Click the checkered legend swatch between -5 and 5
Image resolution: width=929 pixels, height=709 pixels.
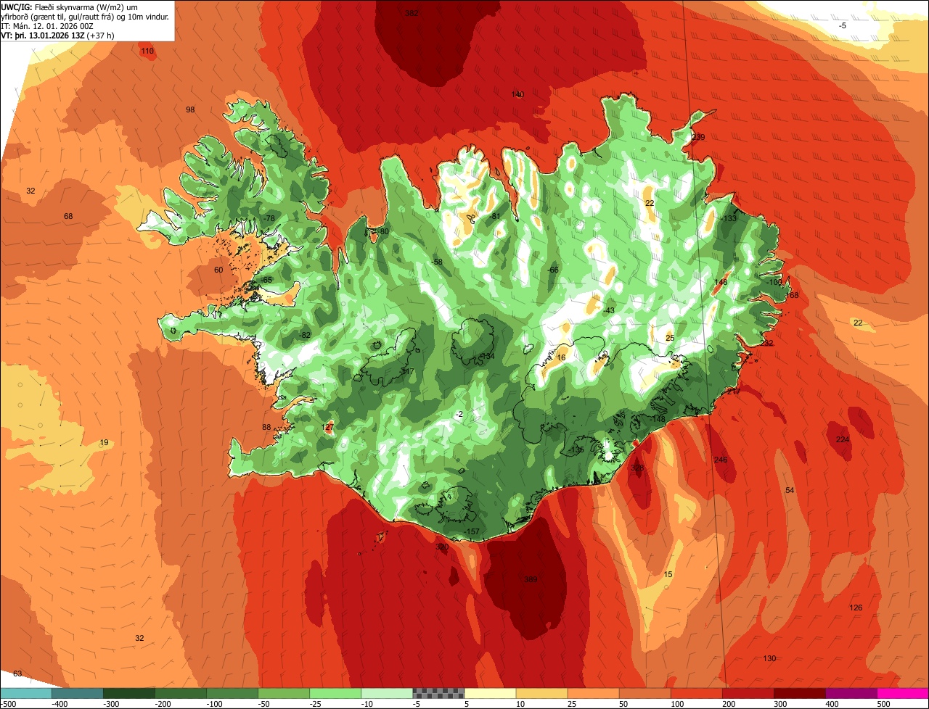coord(438,693)
